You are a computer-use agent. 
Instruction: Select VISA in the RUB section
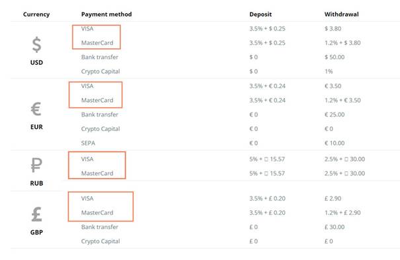tap(87, 159)
